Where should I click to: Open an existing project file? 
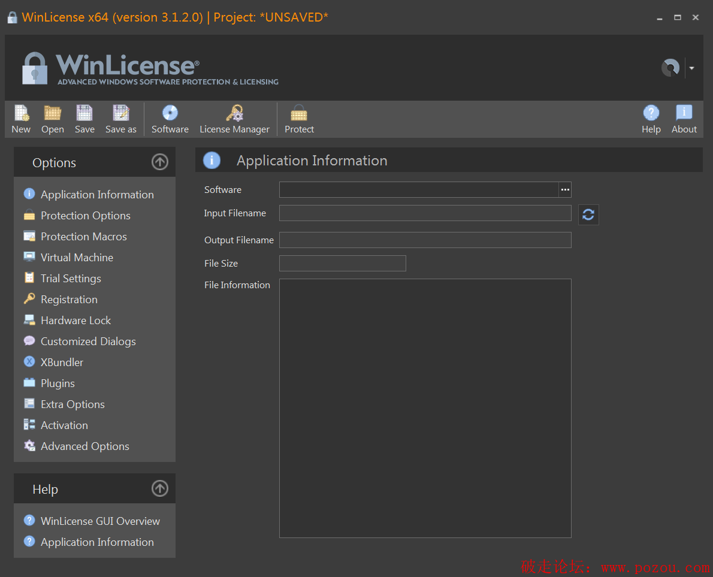pyautogui.click(x=53, y=119)
